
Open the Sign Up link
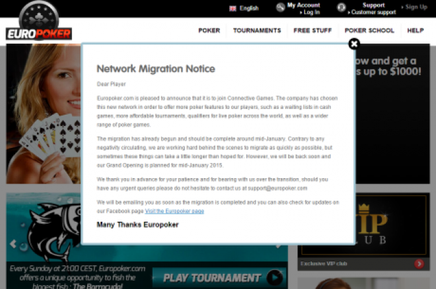[x=416, y=7]
